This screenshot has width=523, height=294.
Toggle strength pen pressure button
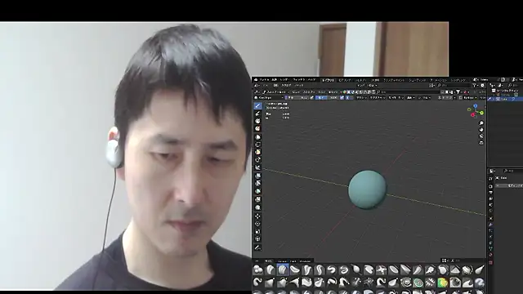pyautogui.click(x=342, y=98)
